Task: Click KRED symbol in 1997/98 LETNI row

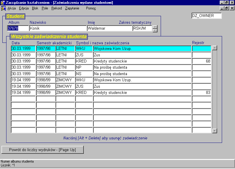Action: (x=84, y=61)
